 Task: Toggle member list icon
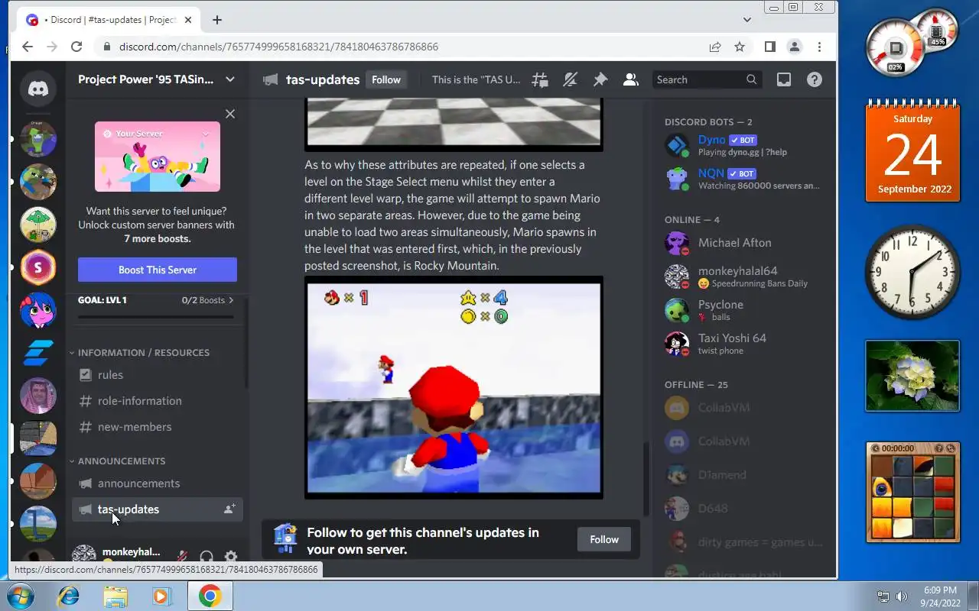[x=630, y=79]
